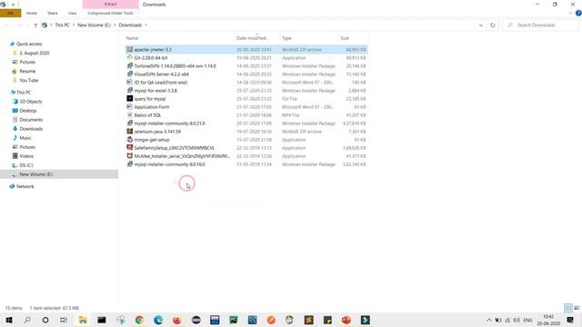Viewport: 582px width, 327px height.
Task: Open Network in navigation pane
Action: 25,186
